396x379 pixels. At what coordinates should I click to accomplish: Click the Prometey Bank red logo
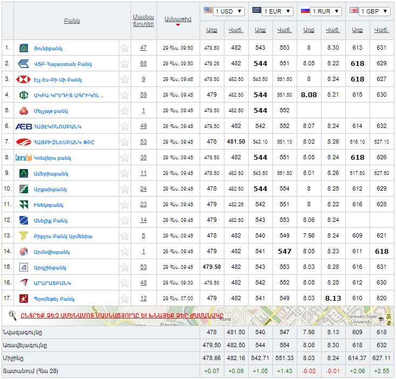[23, 299]
